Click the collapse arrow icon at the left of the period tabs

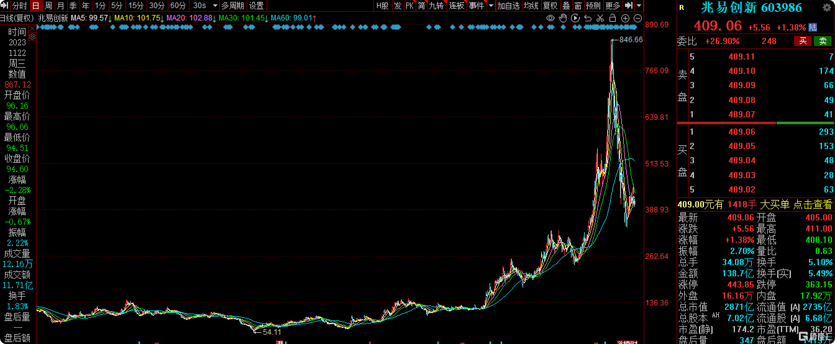coord(4,6)
